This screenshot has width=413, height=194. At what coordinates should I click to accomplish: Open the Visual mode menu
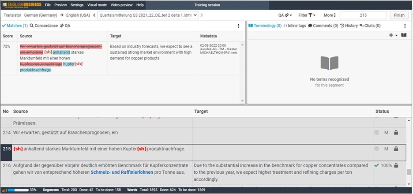point(97,5)
